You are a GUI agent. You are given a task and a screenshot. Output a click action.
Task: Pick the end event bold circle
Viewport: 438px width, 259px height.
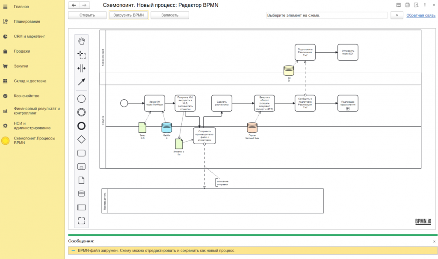[x=81, y=126]
